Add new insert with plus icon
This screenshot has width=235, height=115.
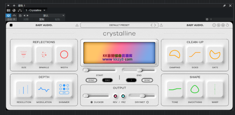point(14,6)
